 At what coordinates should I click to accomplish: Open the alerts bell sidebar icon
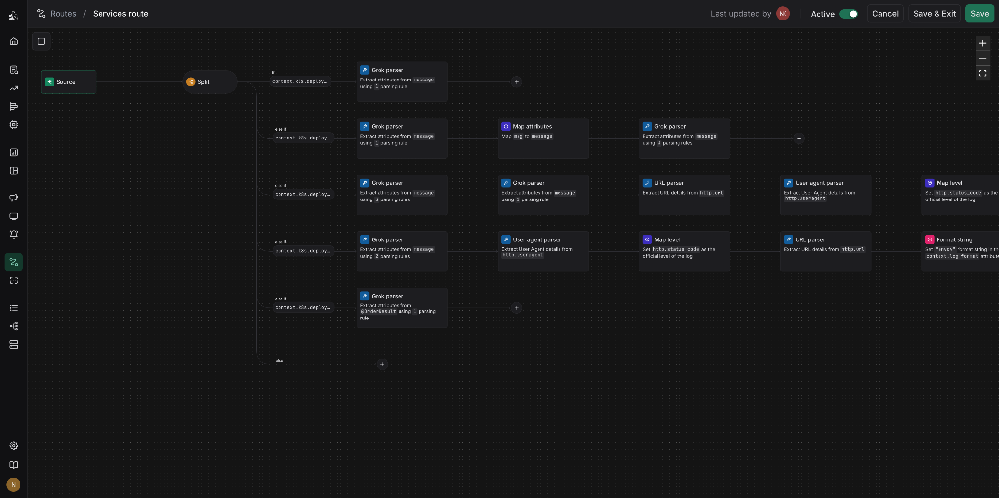pos(14,235)
